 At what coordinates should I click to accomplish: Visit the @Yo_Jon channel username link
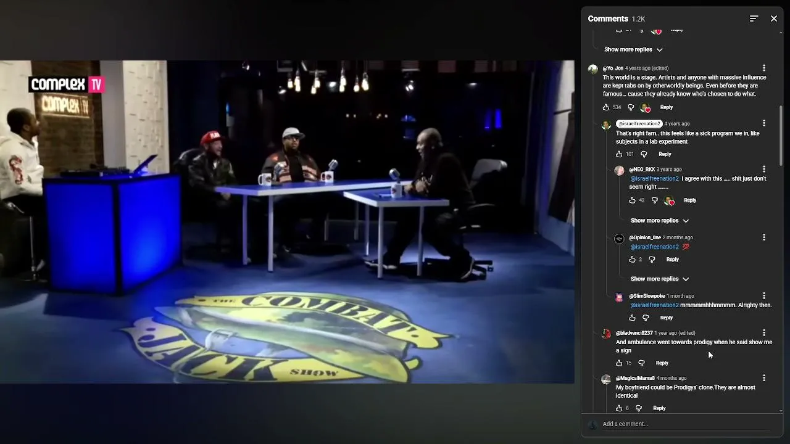[x=613, y=68]
